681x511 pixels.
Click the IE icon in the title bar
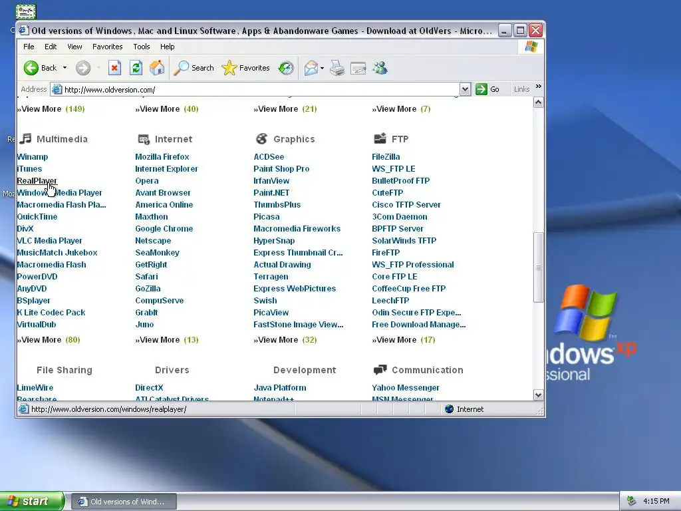click(x=24, y=31)
